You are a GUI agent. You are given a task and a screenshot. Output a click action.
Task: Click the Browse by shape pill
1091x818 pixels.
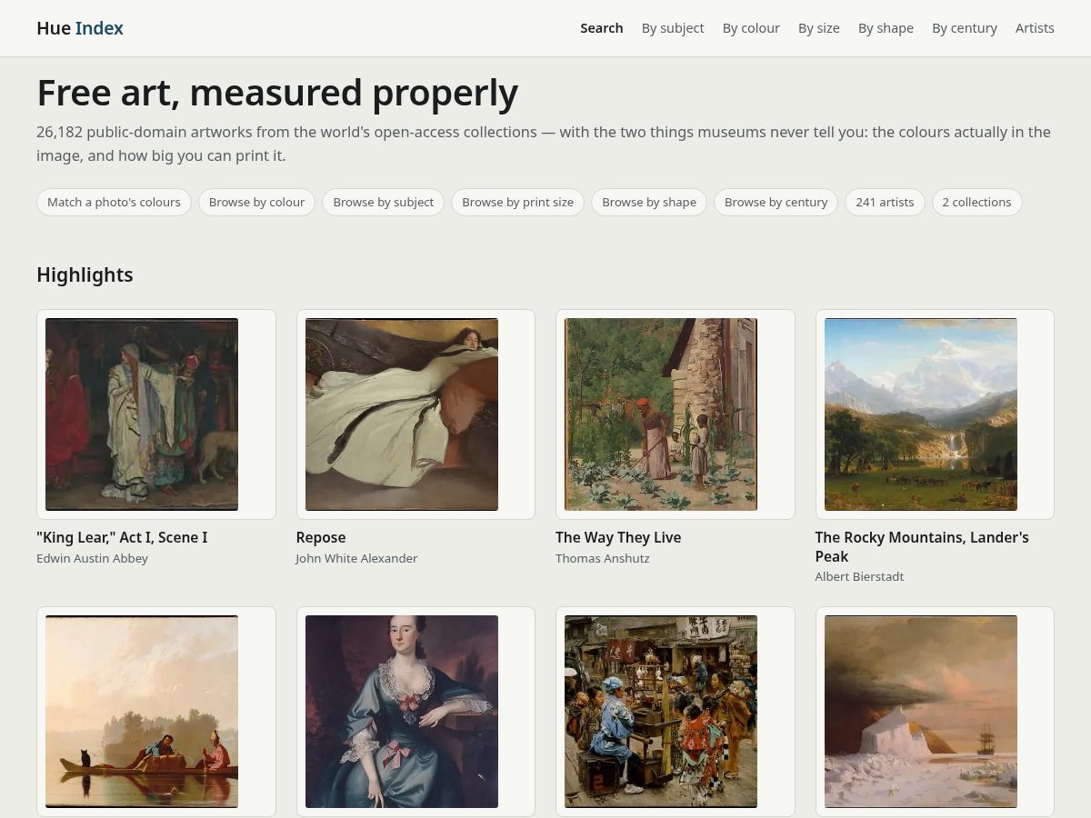point(649,202)
